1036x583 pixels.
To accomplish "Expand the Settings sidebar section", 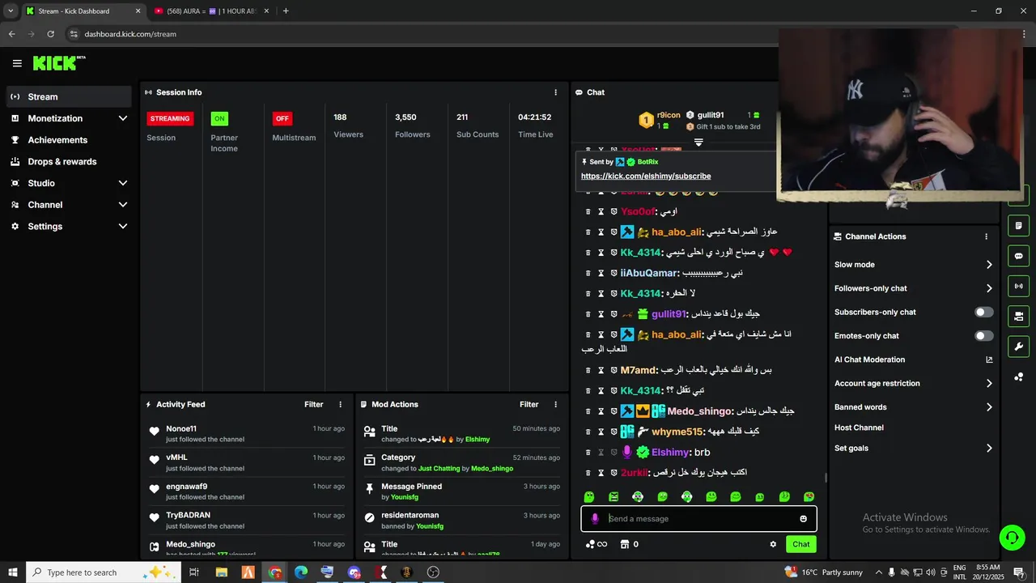I will pos(123,226).
